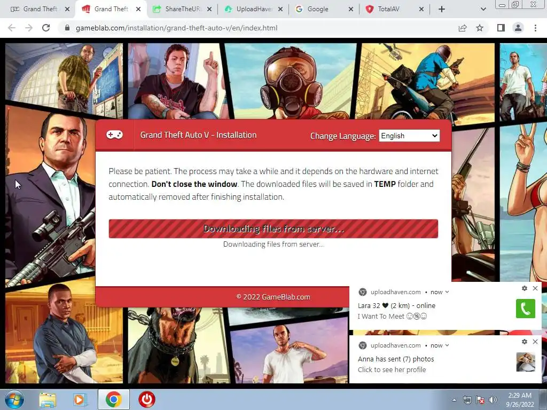Viewport: 547px width, 410px height.
Task: Open the media player taskbar icon
Action: coord(80,399)
